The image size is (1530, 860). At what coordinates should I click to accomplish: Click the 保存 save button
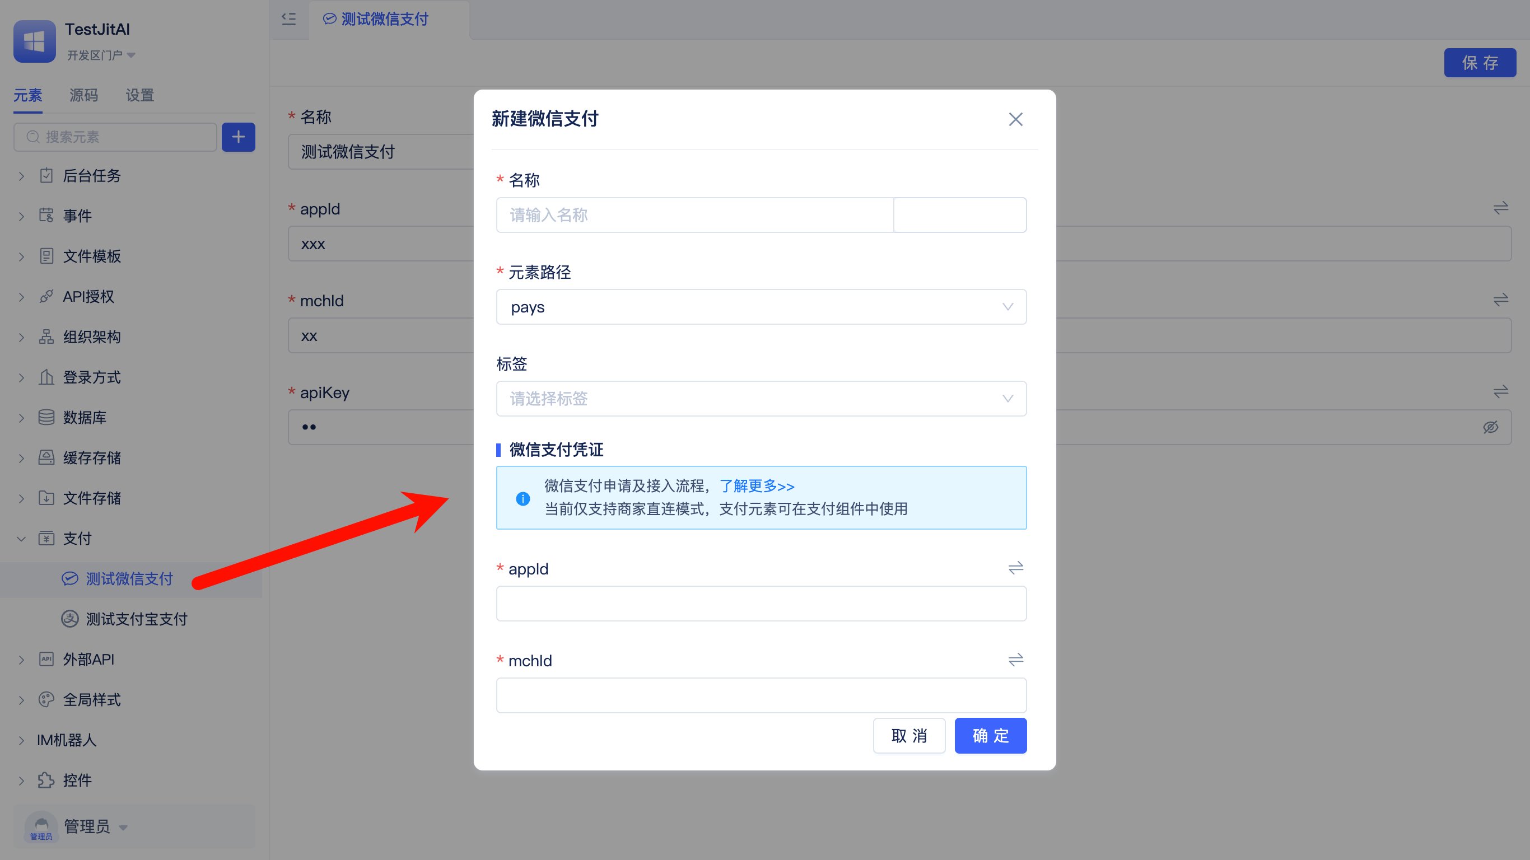coord(1480,62)
